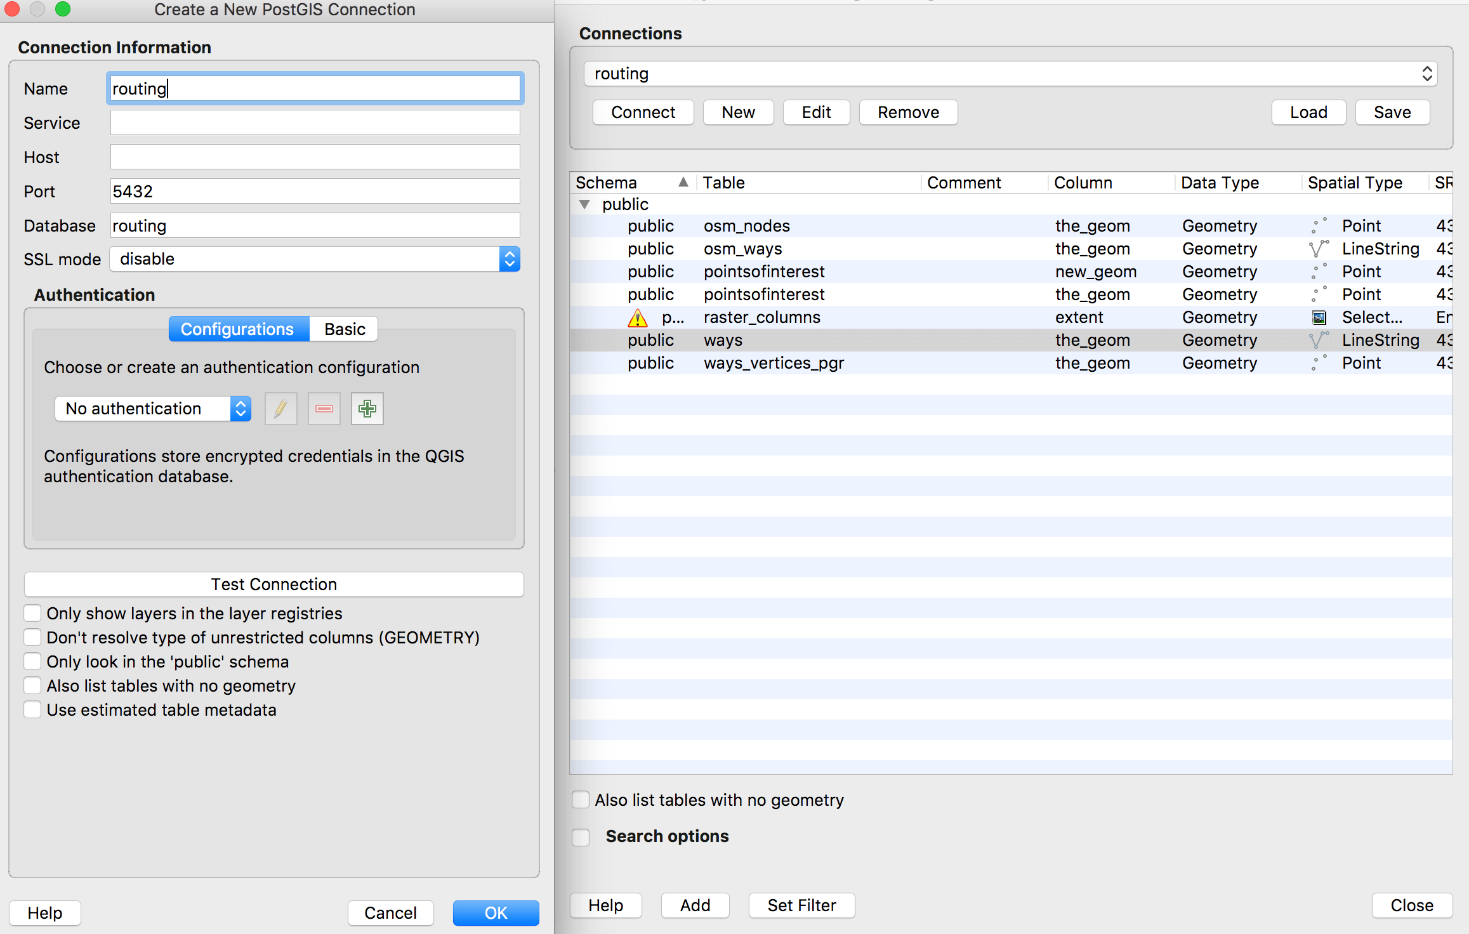The height and width of the screenshot is (934, 1469).
Task: Switch to the Basic authentication tab
Action: click(x=344, y=329)
